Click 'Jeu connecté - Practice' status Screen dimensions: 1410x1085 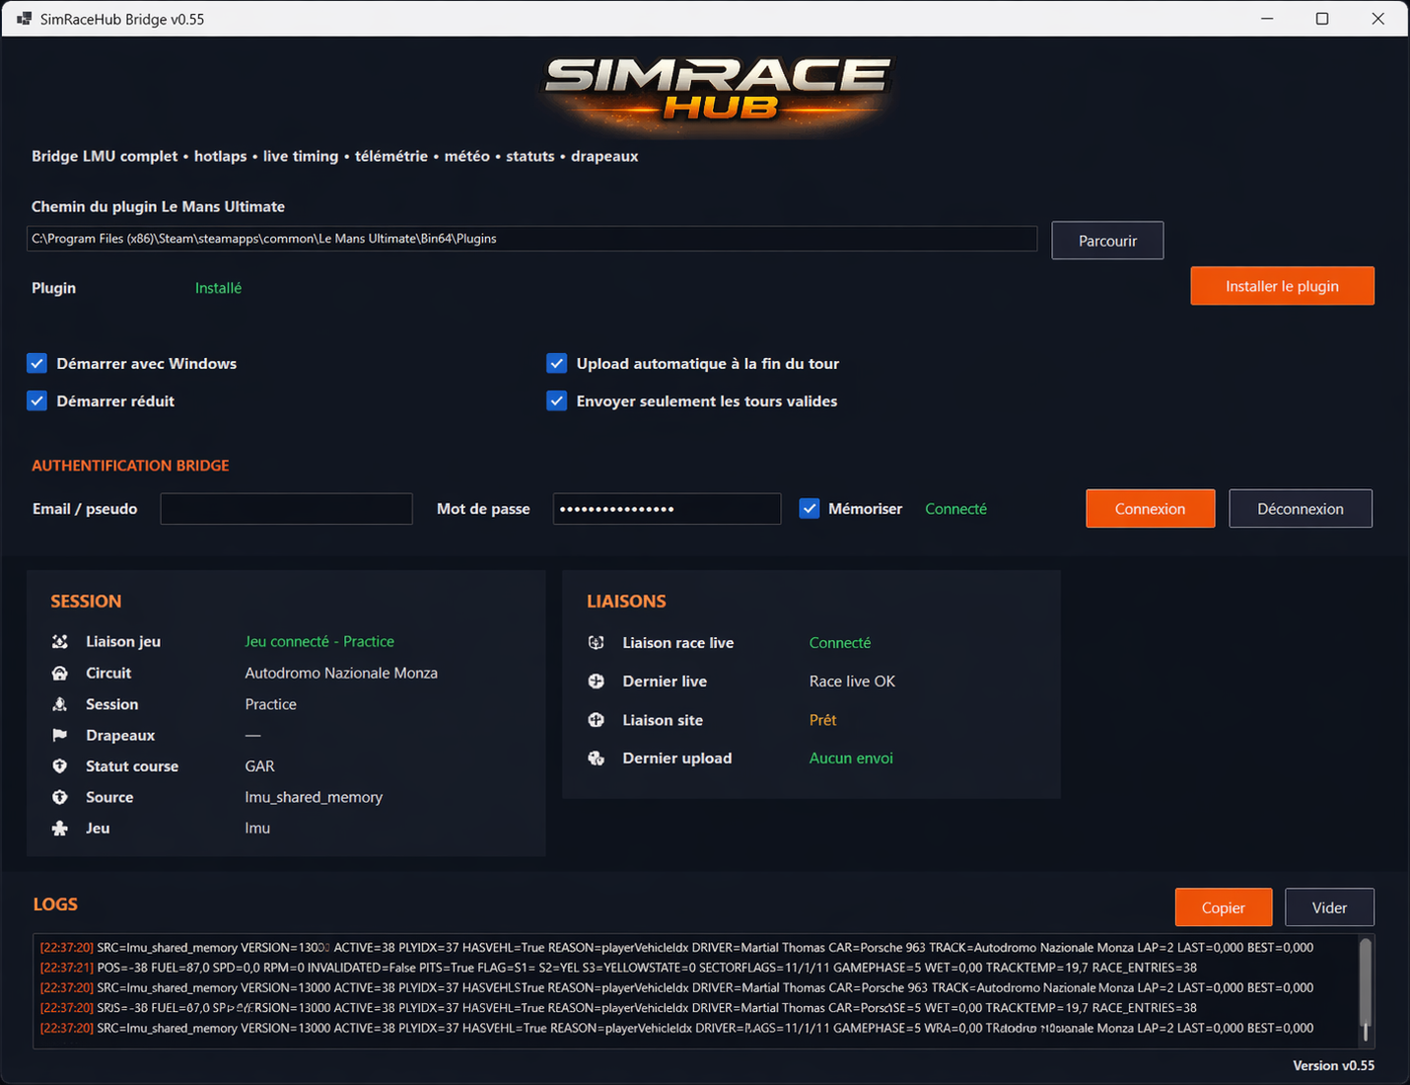319,641
